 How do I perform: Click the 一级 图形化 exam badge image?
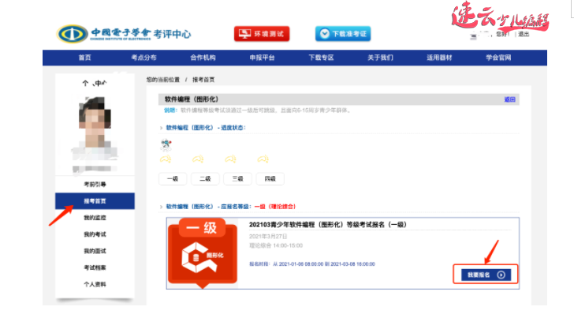[x=203, y=253]
